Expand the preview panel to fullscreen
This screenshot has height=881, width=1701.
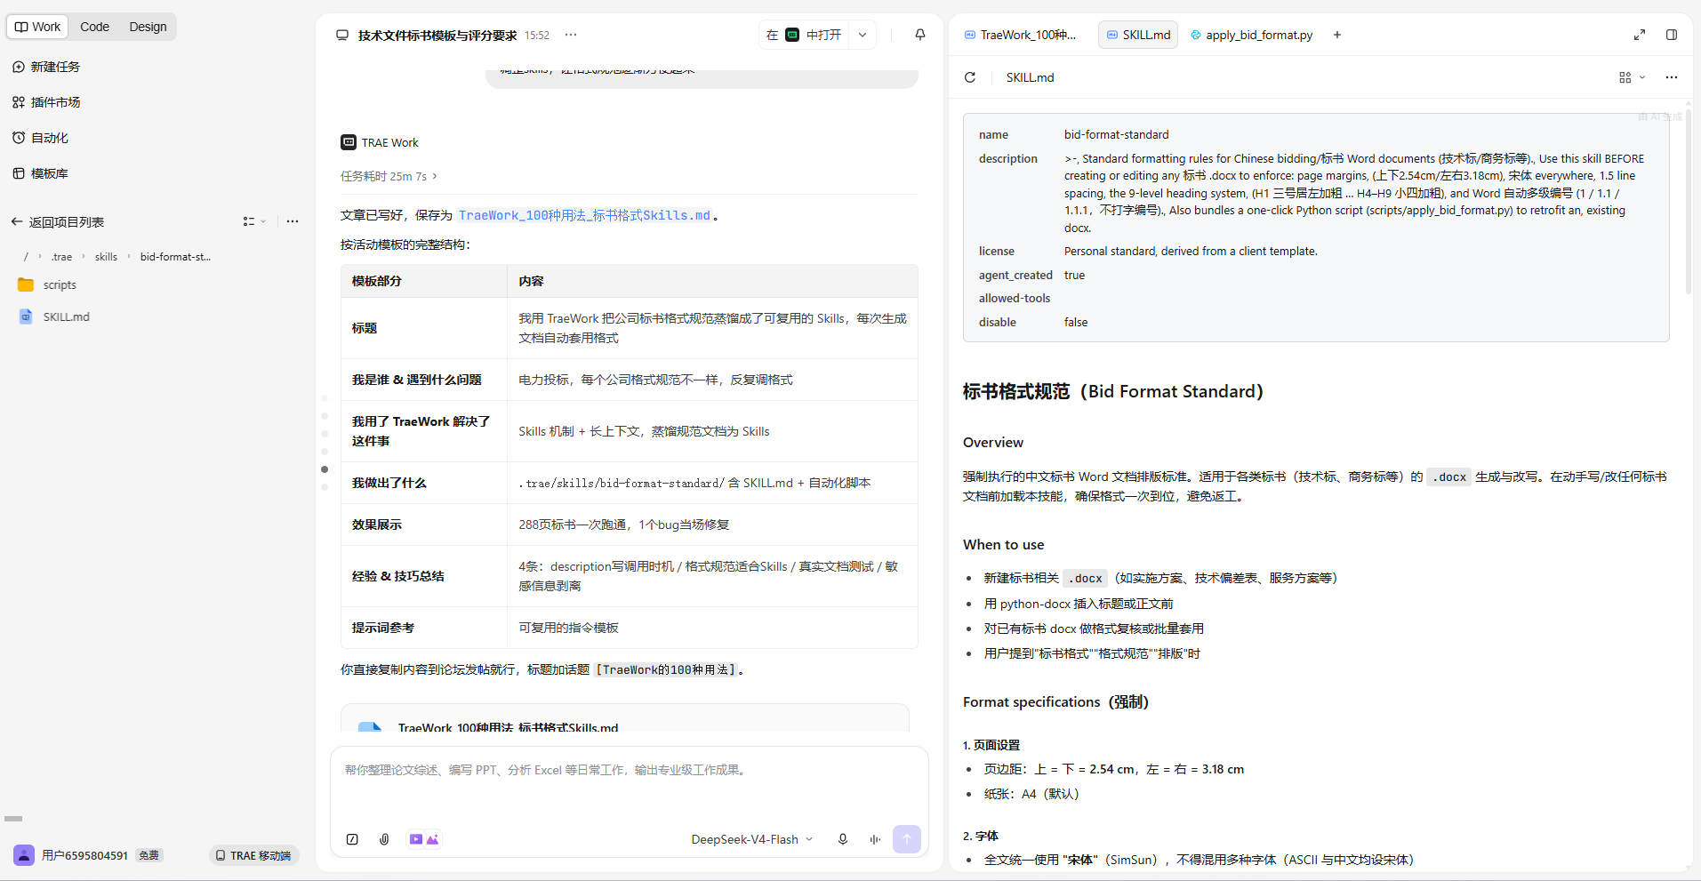(1640, 35)
